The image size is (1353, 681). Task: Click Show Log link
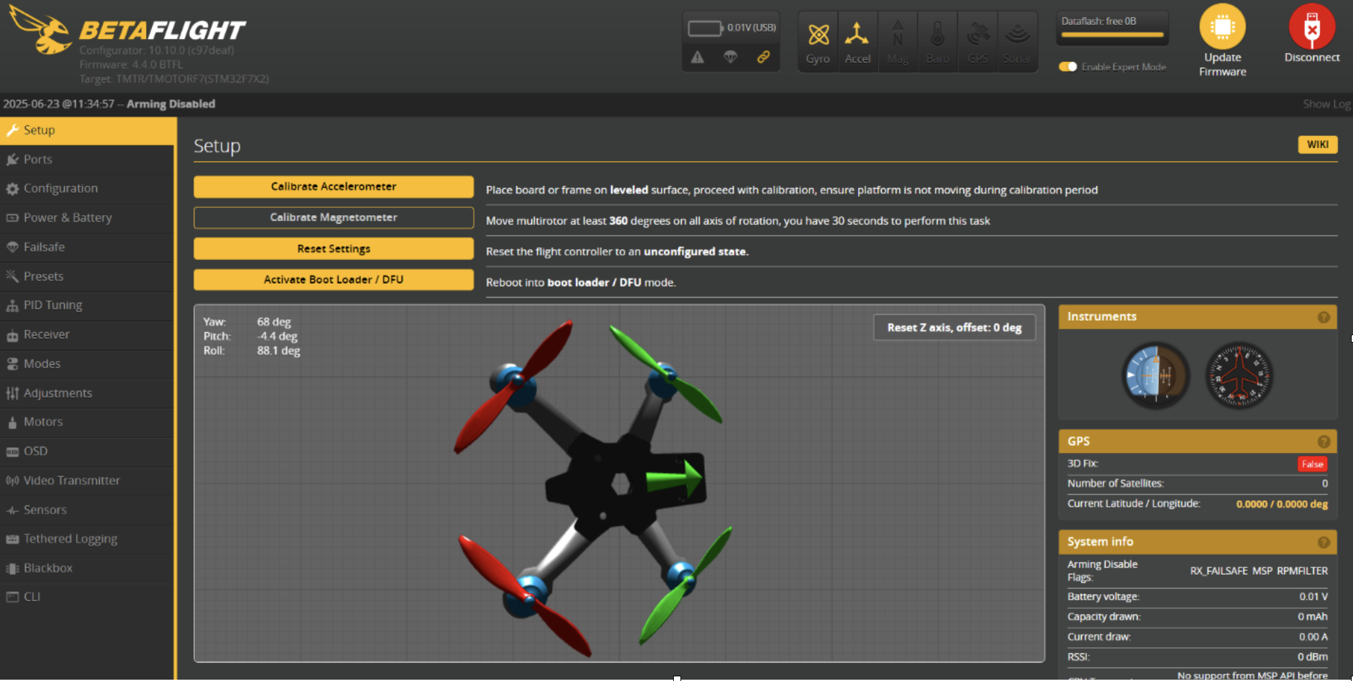pos(1326,104)
